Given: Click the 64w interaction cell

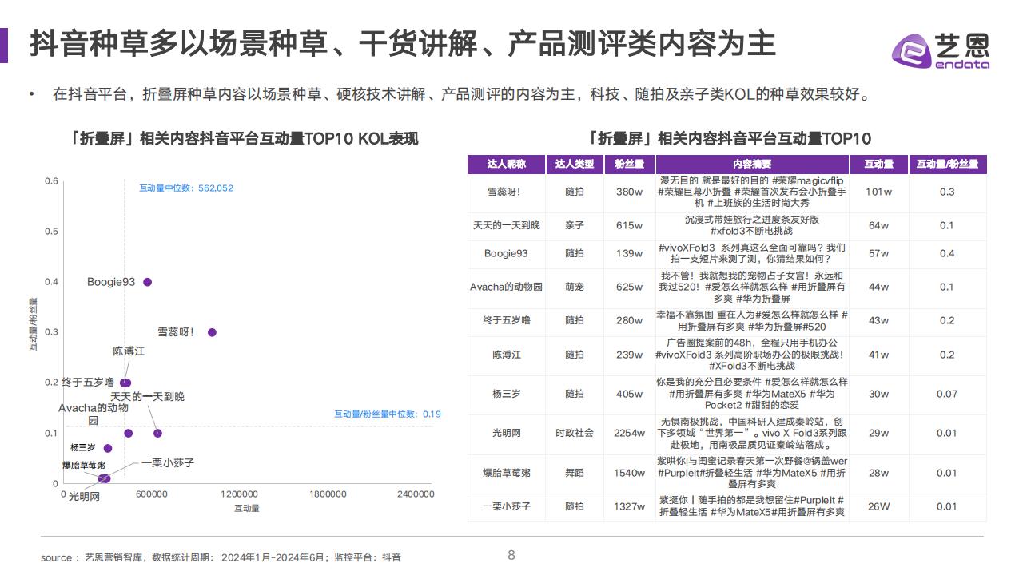Looking at the screenshot, I should tap(878, 225).
